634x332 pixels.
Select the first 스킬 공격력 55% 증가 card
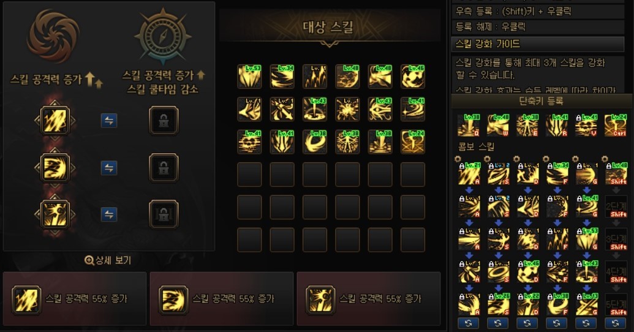tap(75, 299)
